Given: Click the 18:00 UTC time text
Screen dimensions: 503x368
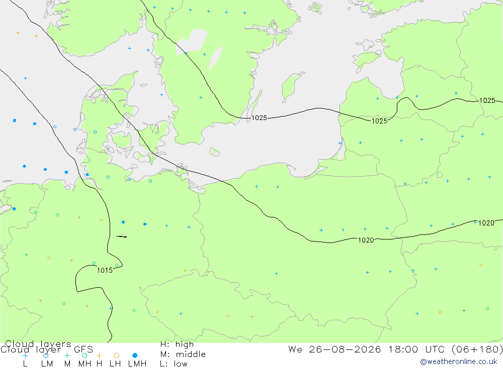Looking at the screenshot, I should (x=416, y=349).
